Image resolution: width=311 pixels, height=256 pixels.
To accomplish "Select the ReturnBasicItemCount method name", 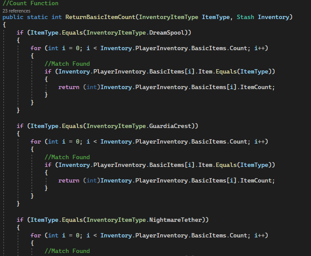I will coord(100,17).
